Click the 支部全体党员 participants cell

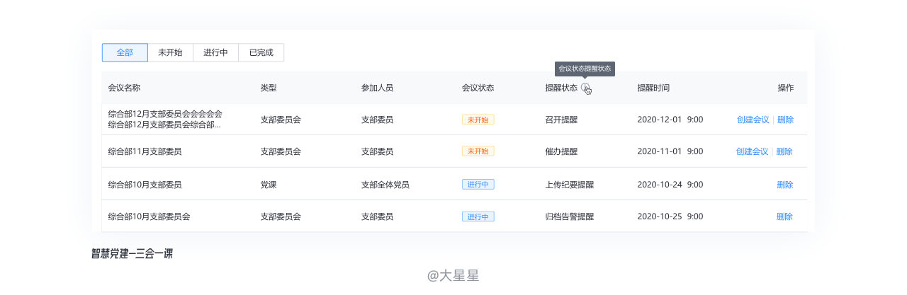coord(385,185)
